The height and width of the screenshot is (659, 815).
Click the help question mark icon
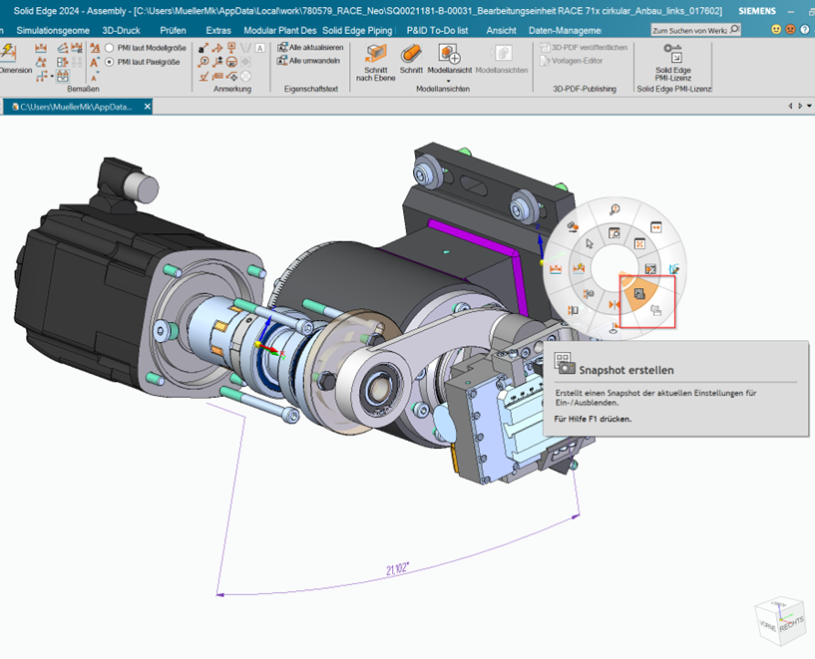click(804, 30)
